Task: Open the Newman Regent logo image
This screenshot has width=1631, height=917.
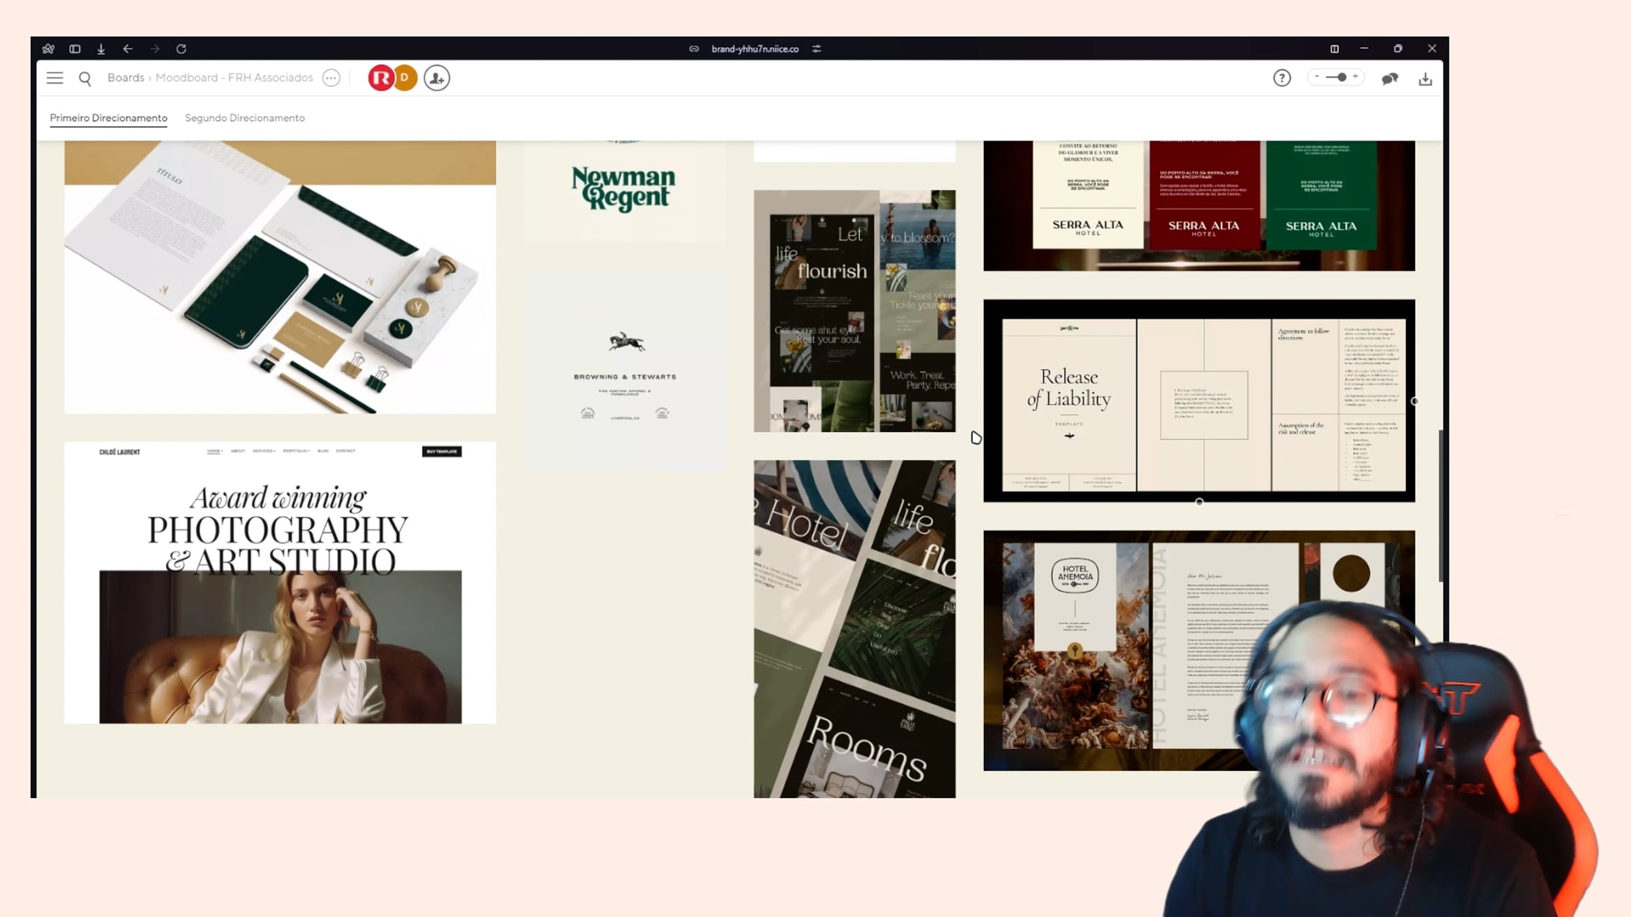Action: (624, 190)
